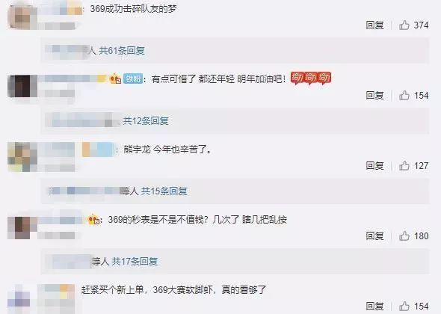
Task: Reply to the 有点可惜了 comment
Action: click(x=374, y=96)
